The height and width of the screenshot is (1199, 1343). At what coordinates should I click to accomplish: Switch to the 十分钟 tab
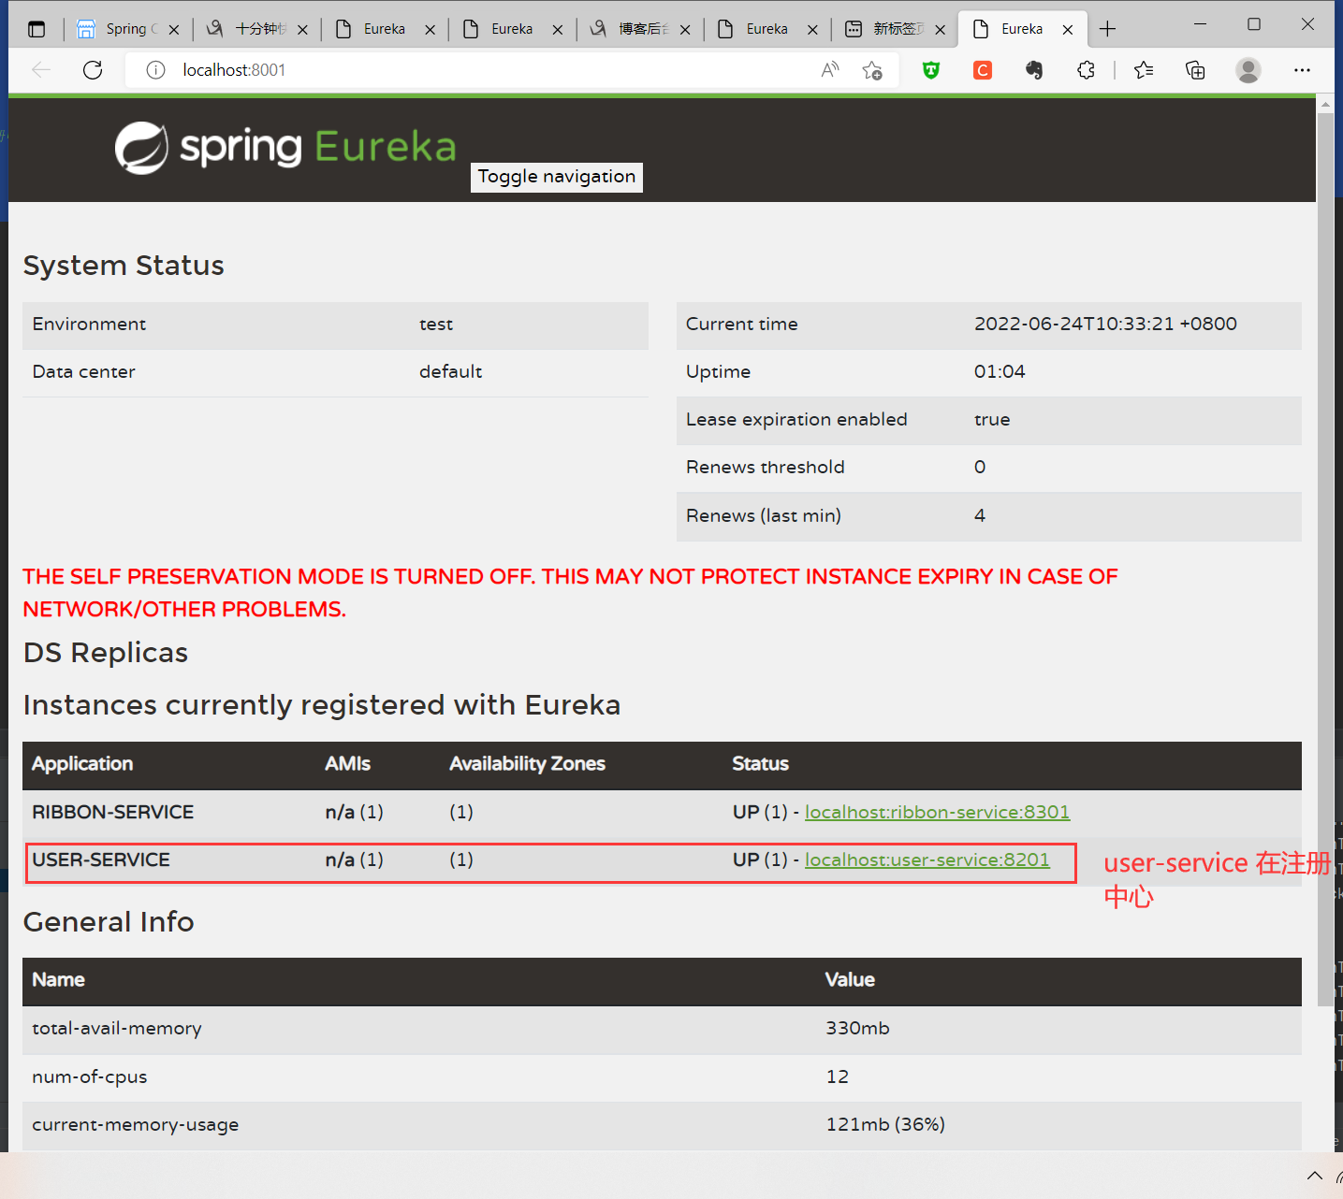(257, 29)
